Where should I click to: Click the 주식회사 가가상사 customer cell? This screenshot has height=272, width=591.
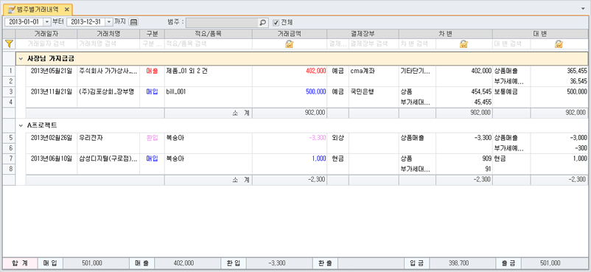click(108, 71)
